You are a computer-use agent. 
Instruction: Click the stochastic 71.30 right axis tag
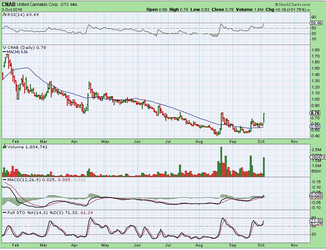click(x=314, y=221)
